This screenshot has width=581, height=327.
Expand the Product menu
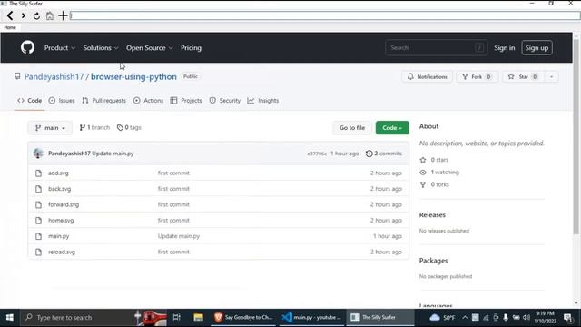tap(60, 48)
